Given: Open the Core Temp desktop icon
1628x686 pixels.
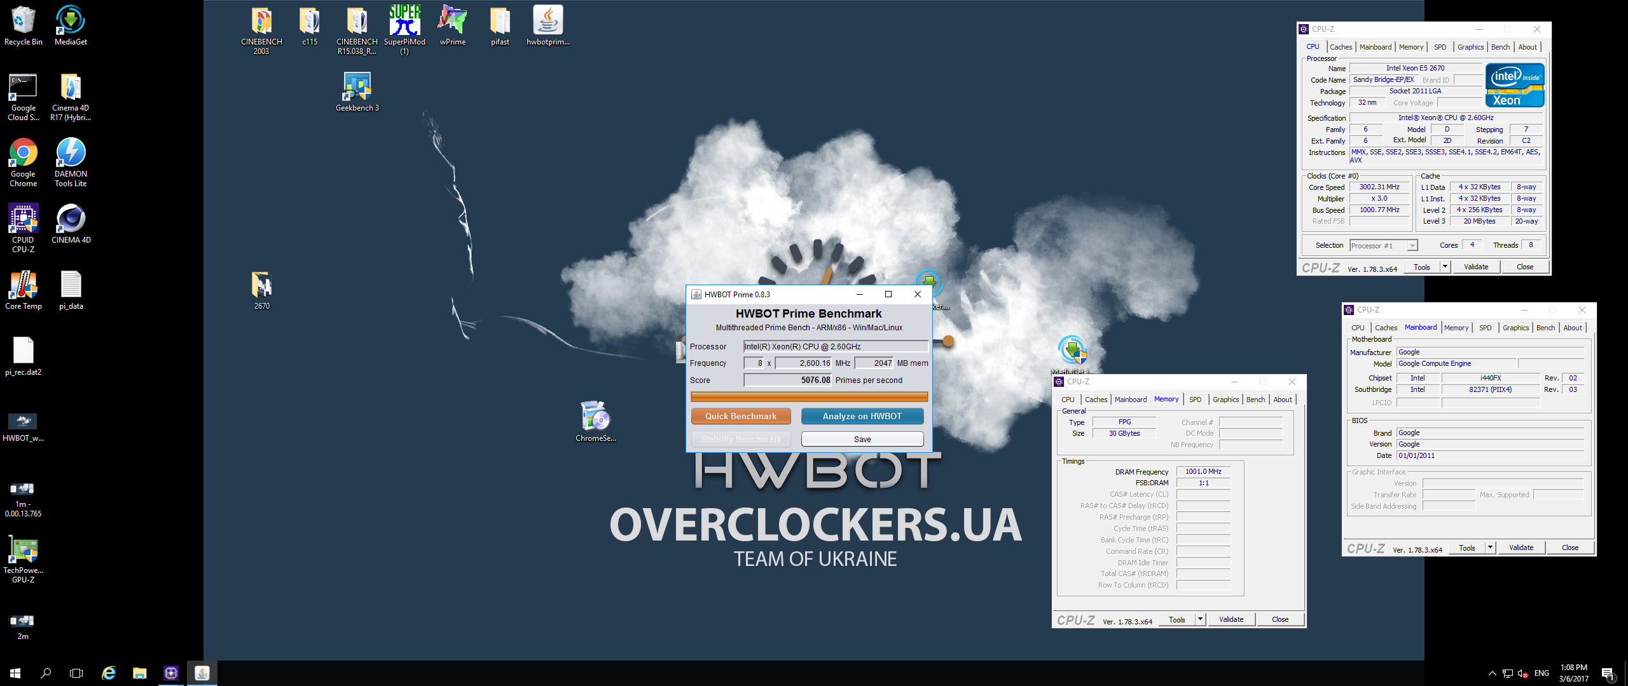Looking at the screenshot, I should tap(23, 290).
